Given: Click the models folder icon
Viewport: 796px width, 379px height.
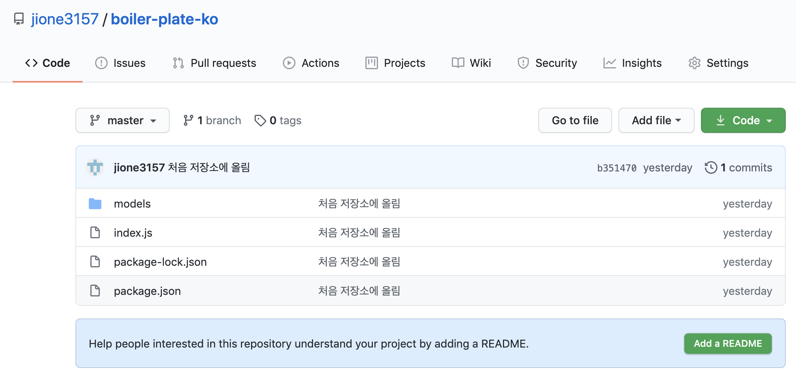Looking at the screenshot, I should point(95,204).
